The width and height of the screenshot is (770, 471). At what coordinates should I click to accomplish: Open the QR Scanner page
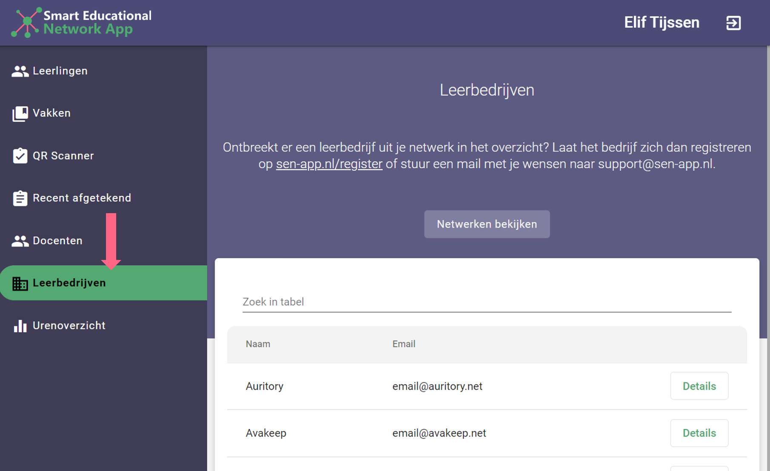pos(103,156)
